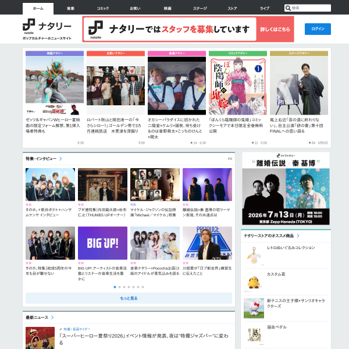
Task: Open 尾上右近「芸の道に終わりなし」 headline
Action: point(296,126)
